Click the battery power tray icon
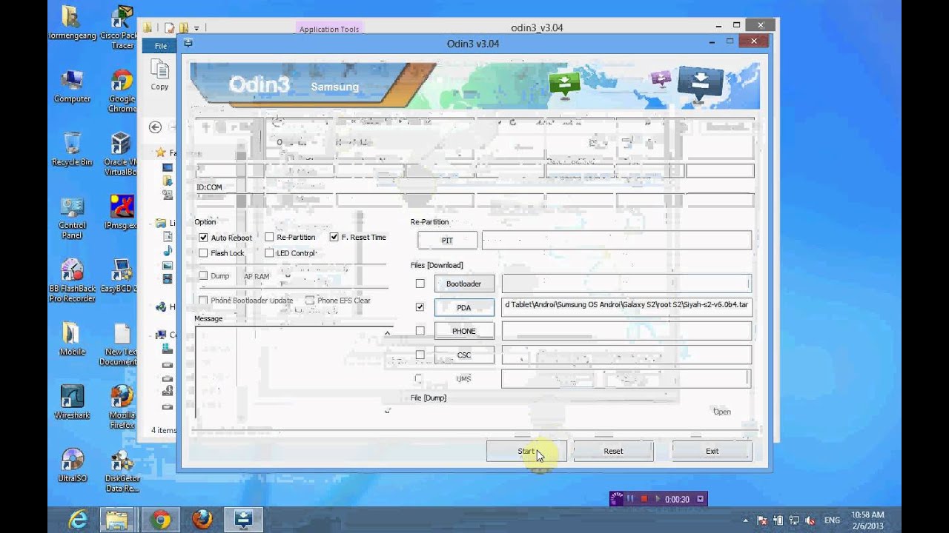The height and width of the screenshot is (533, 949). click(778, 520)
